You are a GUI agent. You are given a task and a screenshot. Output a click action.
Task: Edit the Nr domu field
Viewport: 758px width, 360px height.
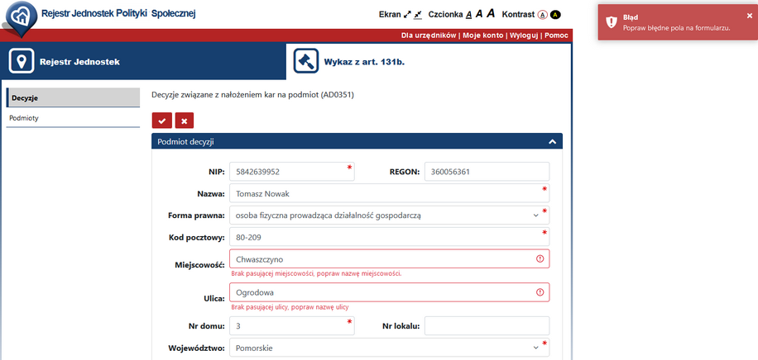point(292,326)
